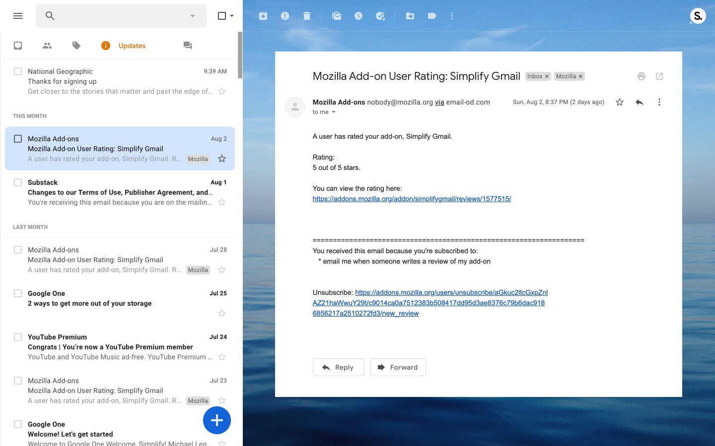Star the Mozilla Add-ons Aug 2 email
Screen dimensions: 715x446
222,159
